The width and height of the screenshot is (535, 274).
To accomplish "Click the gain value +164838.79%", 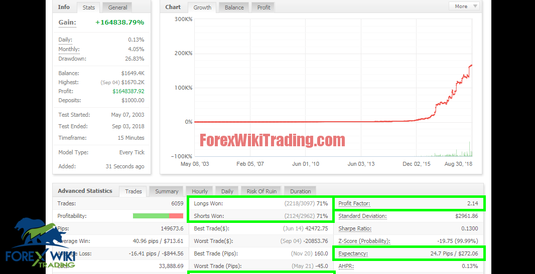I will tap(120, 23).
